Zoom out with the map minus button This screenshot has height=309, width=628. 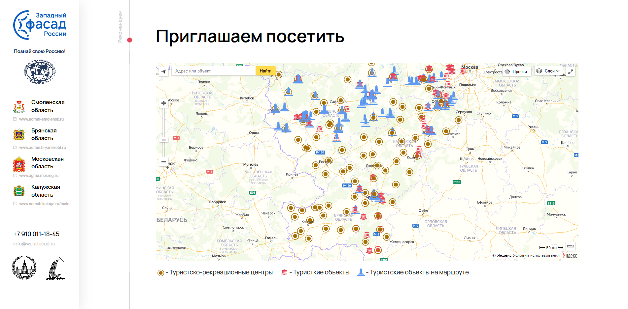163,162
